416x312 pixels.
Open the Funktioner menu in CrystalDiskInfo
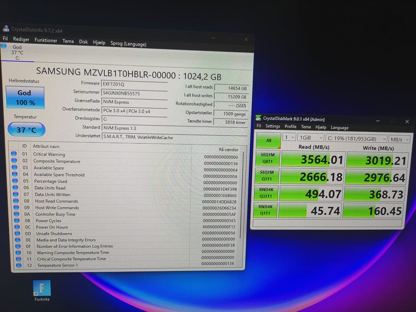coord(46,40)
